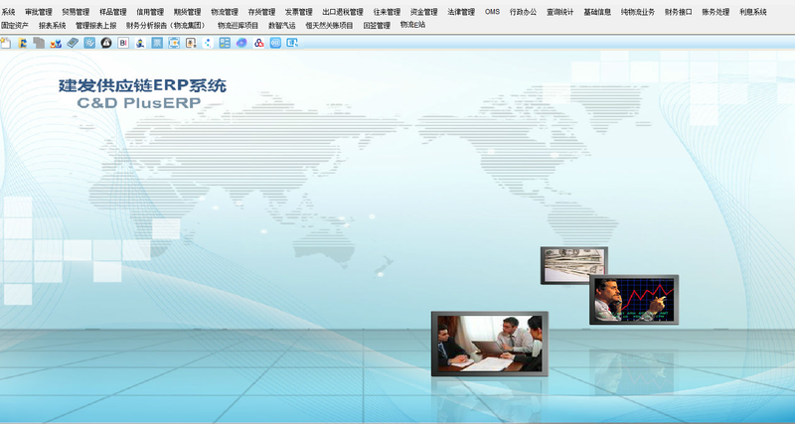Open the 纯物流业务 menu
Image resolution: width=795 pixels, height=424 pixels.
638,12
